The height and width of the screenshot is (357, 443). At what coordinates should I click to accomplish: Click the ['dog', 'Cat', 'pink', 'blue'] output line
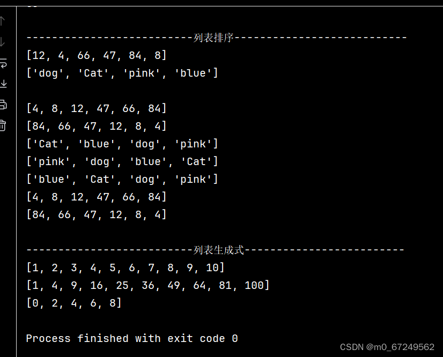122,73
